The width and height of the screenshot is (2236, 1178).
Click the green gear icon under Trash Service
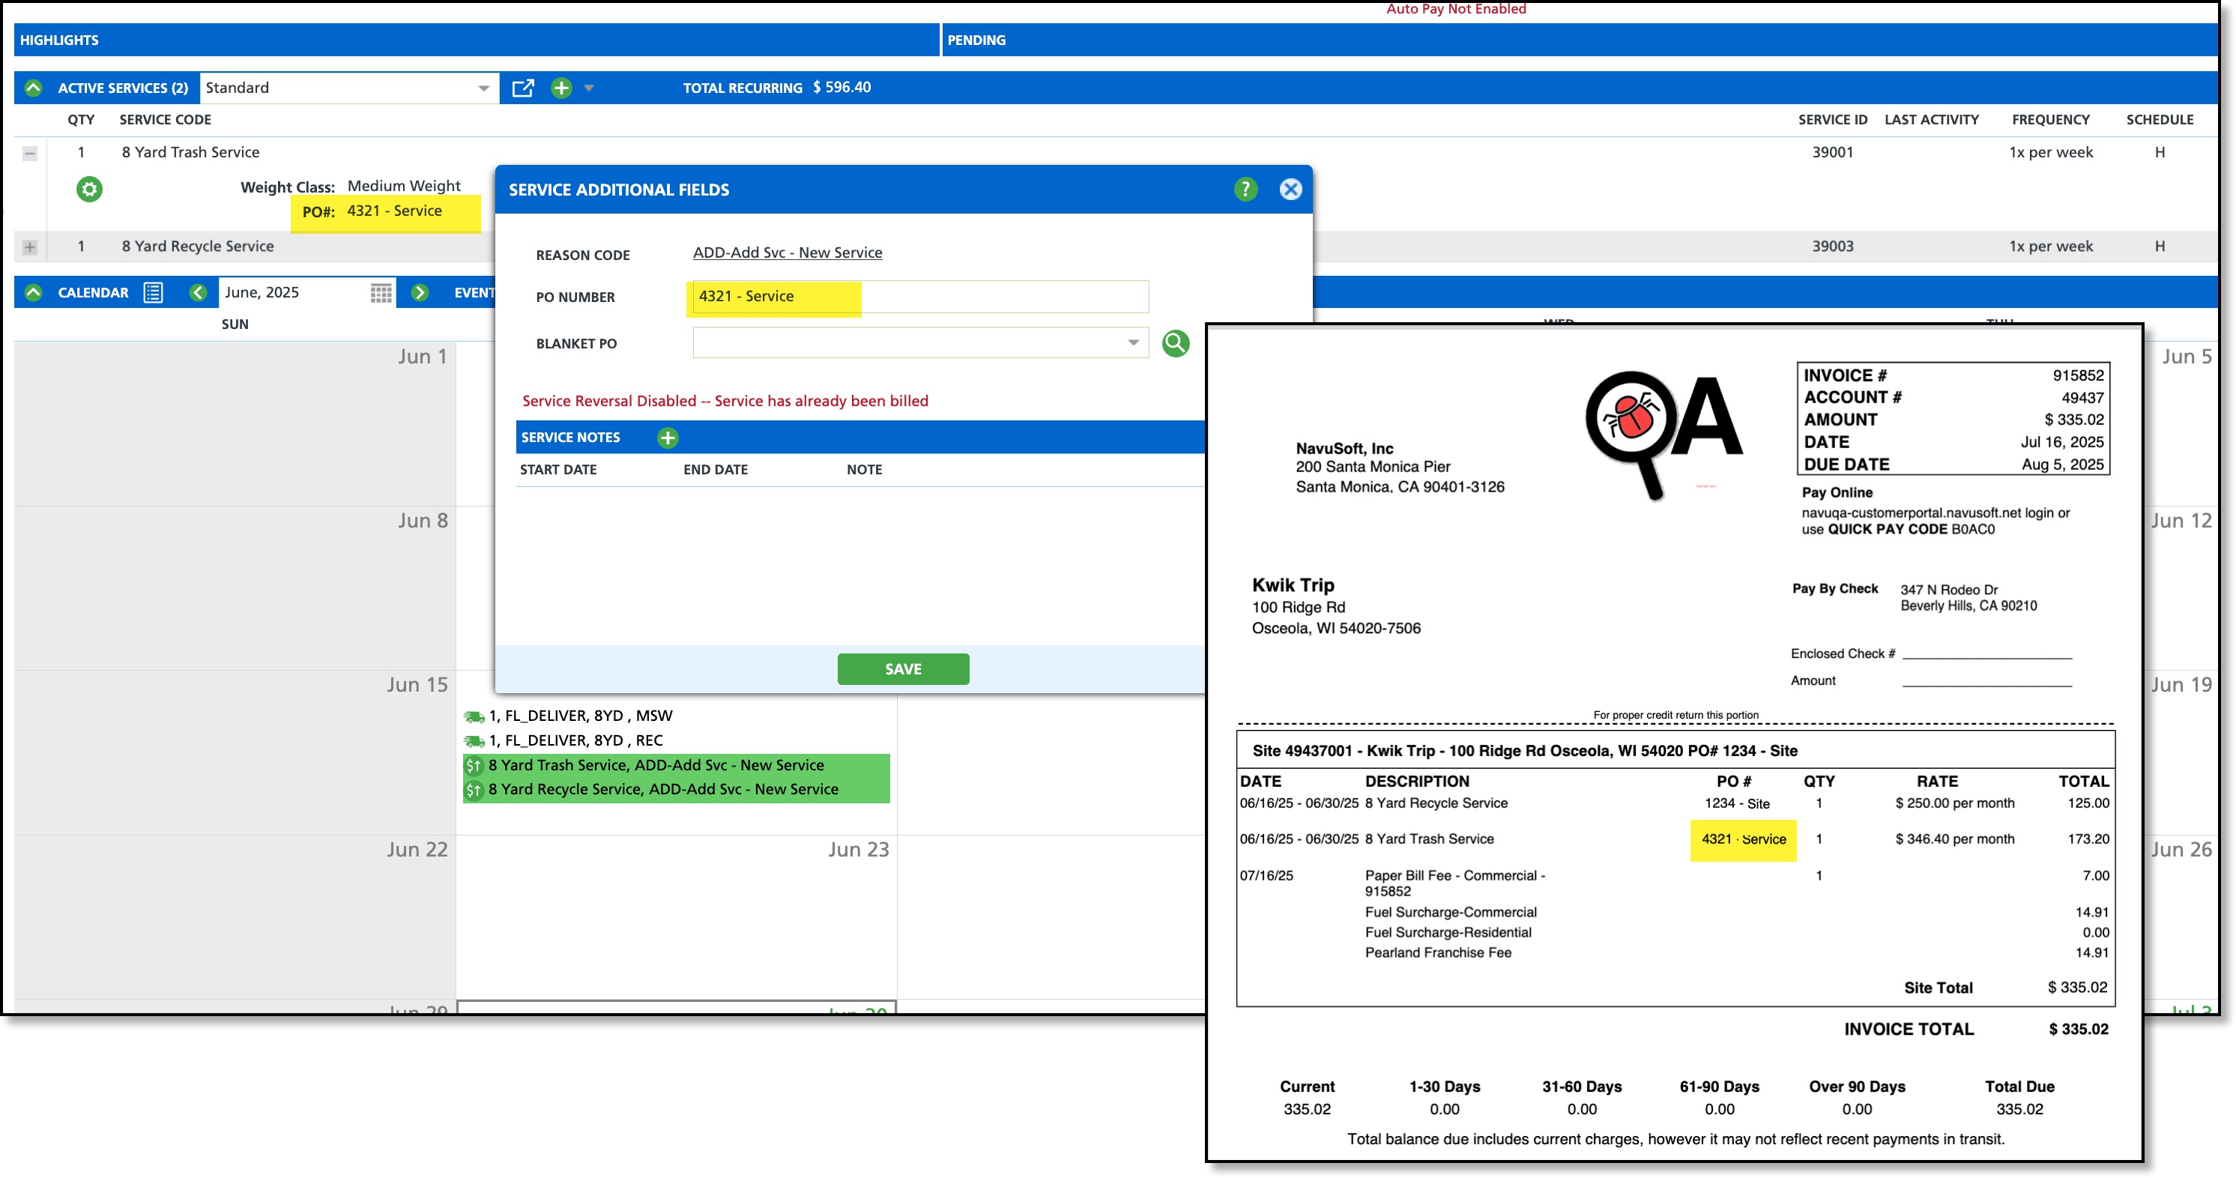[x=88, y=188]
